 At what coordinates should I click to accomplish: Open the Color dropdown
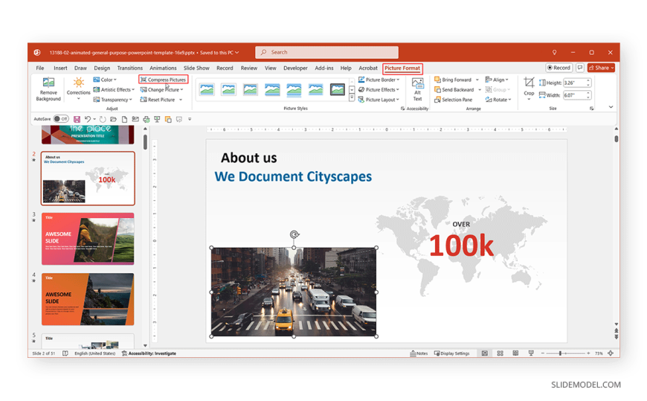pos(105,80)
